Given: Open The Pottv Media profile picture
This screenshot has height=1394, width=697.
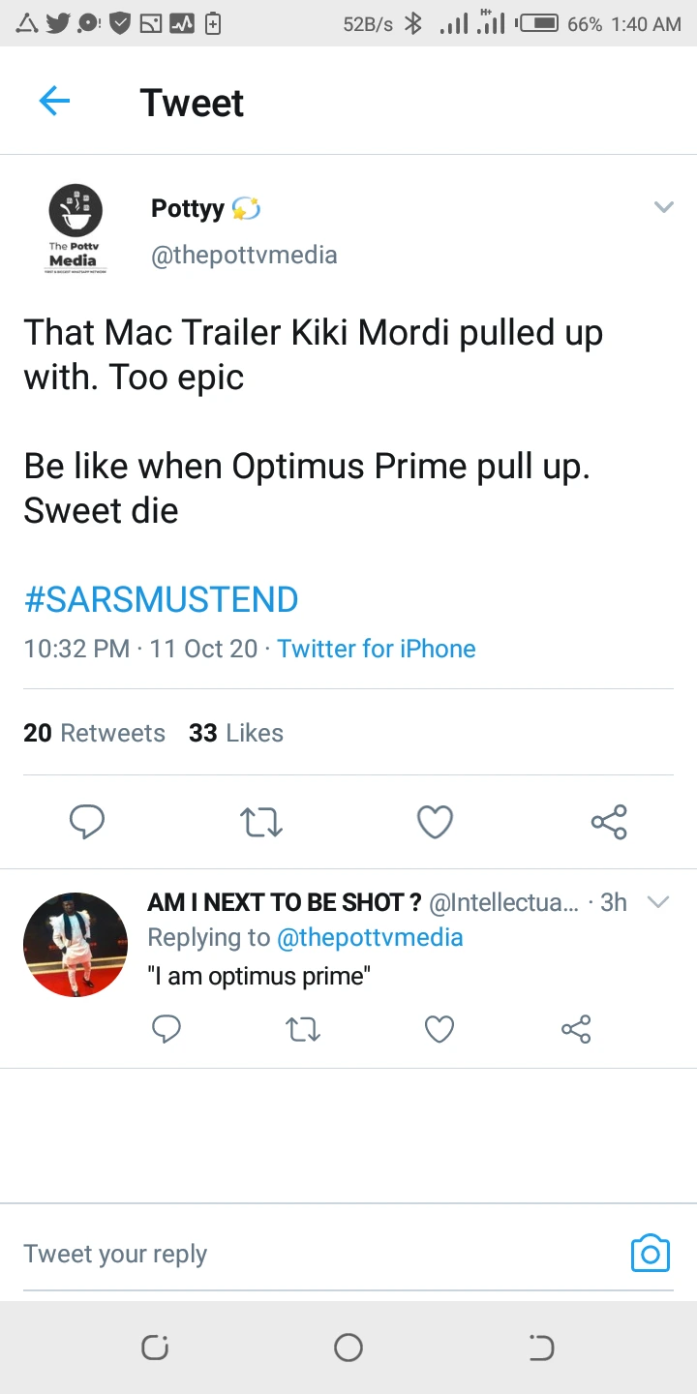Looking at the screenshot, I should click(75, 227).
